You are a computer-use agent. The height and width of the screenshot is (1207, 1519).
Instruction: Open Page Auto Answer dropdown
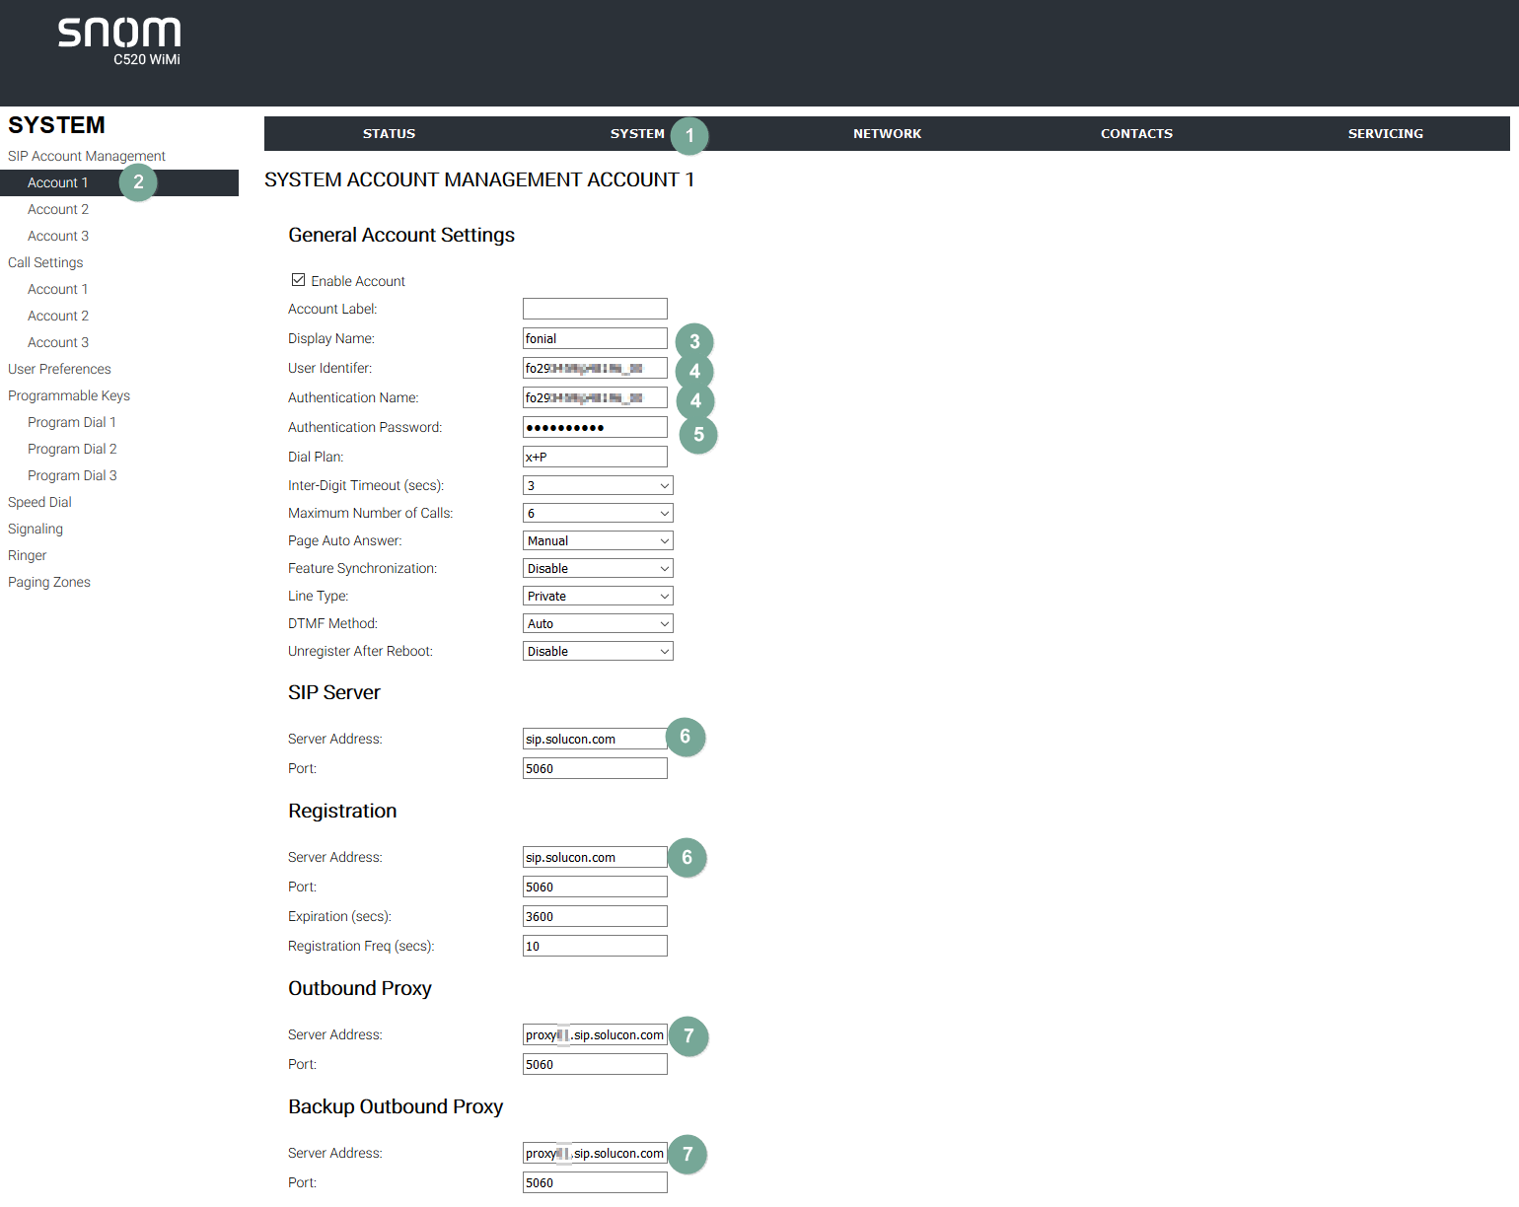[598, 540]
